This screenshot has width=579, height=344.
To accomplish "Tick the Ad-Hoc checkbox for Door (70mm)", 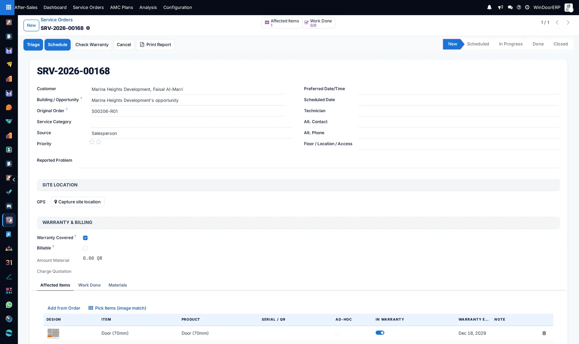I will tap(338, 334).
